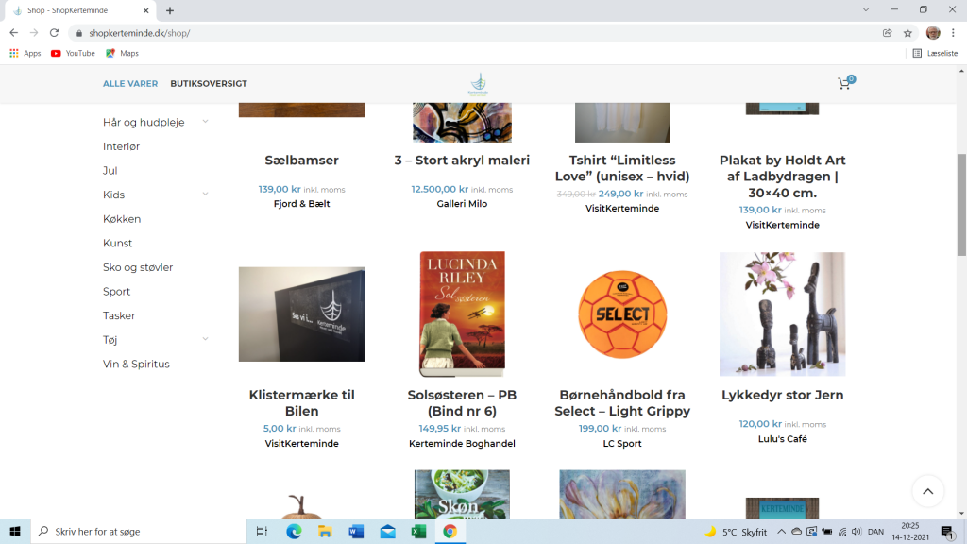Image resolution: width=967 pixels, height=544 pixels.
Task: Open the Tasker category
Action: tap(118, 315)
